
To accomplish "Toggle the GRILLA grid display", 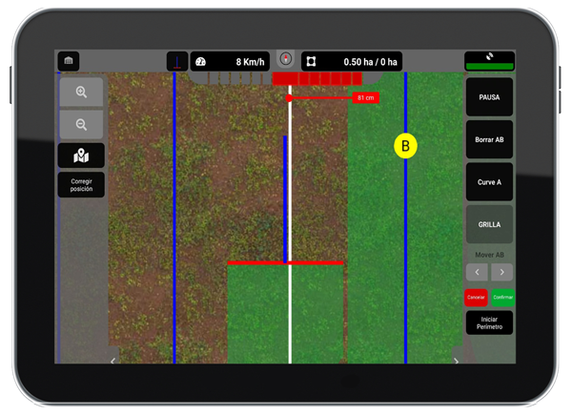I will [489, 224].
